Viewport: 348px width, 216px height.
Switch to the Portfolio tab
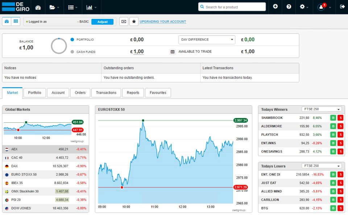tap(35, 93)
